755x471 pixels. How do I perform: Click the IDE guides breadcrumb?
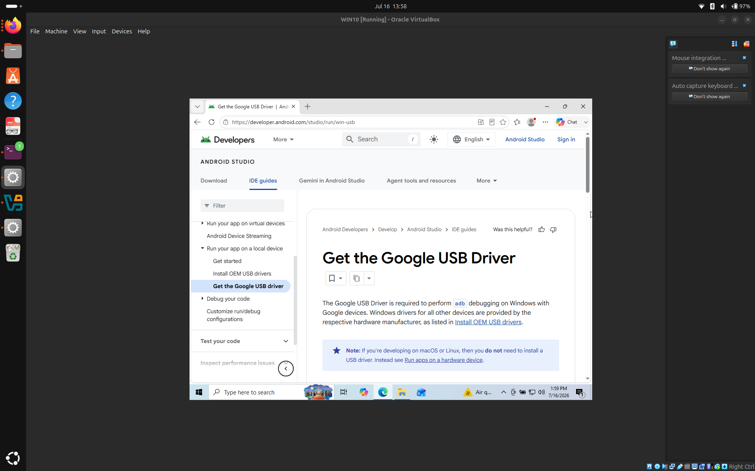coord(464,230)
